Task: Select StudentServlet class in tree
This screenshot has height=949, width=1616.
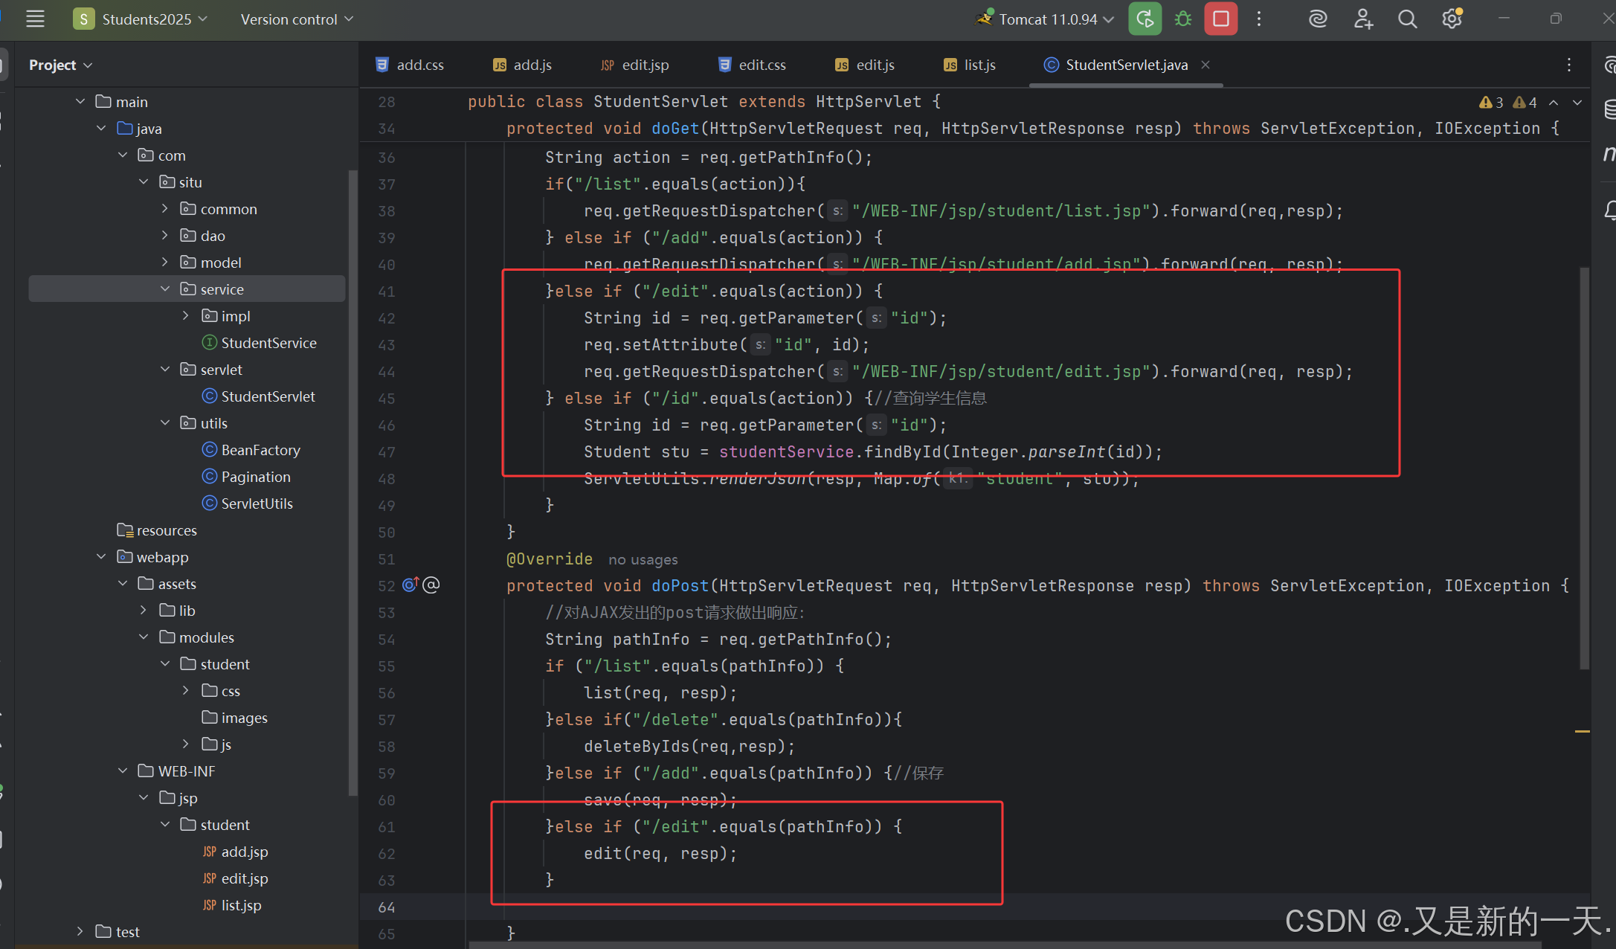Action: 259,396
